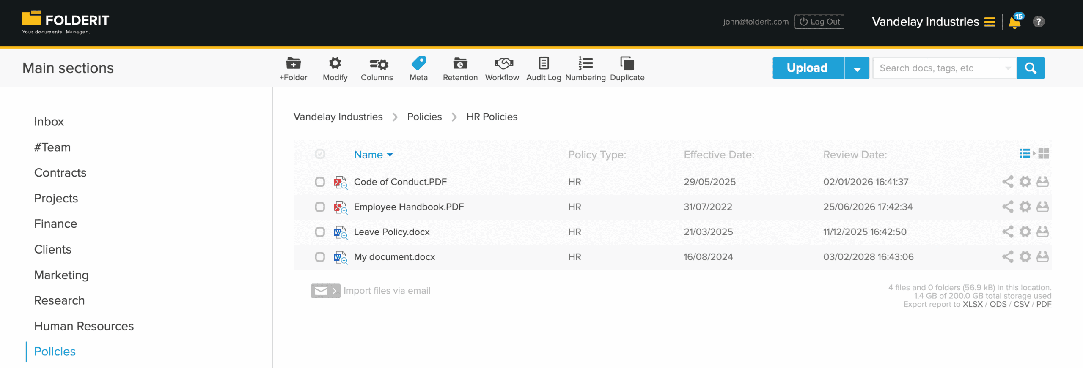Tick the Leave Policy.docx checkbox
Image resolution: width=1083 pixels, height=368 pixels.
pyautogui.click(x=320, y=232)
